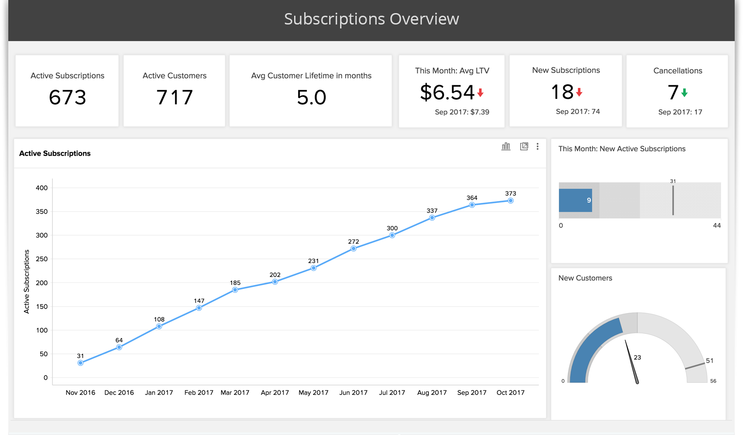Select the Oct 2017 data point marker
Image resolution: width=743 pixels, height=435 pixels.
point(510,201)
